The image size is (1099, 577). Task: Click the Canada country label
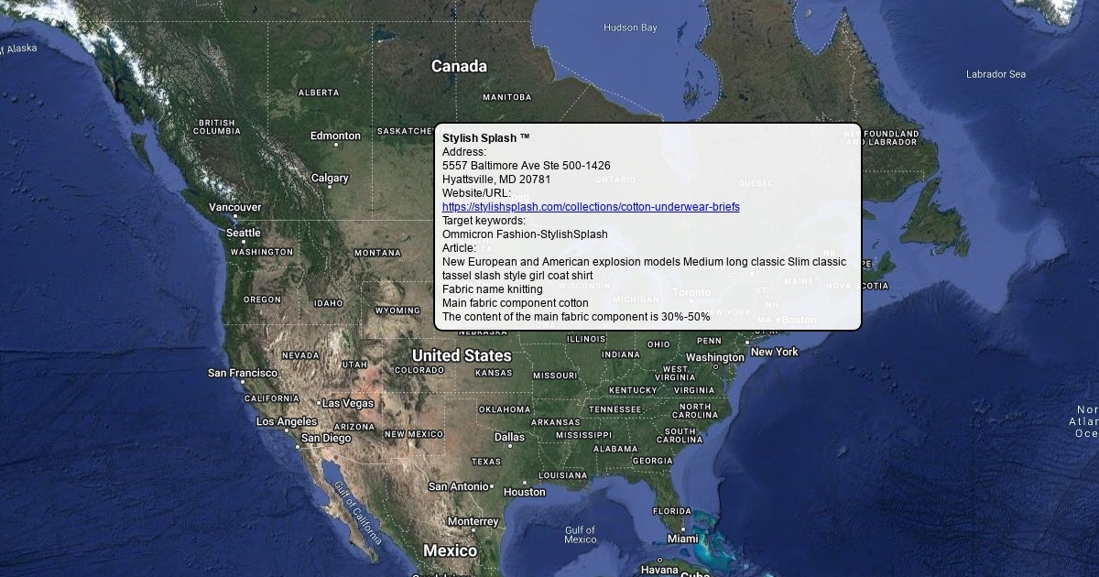(459, 67)
